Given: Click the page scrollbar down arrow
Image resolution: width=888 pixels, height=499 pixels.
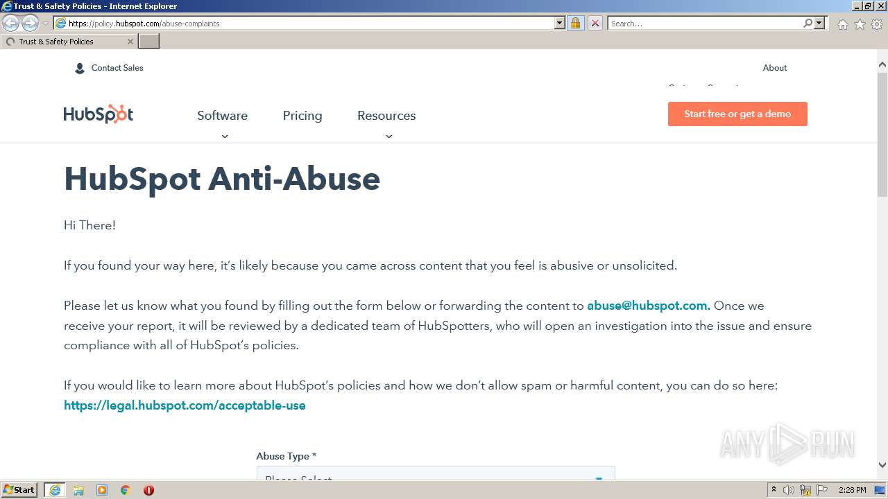Looking at the screenshot, I should point(882,465).
